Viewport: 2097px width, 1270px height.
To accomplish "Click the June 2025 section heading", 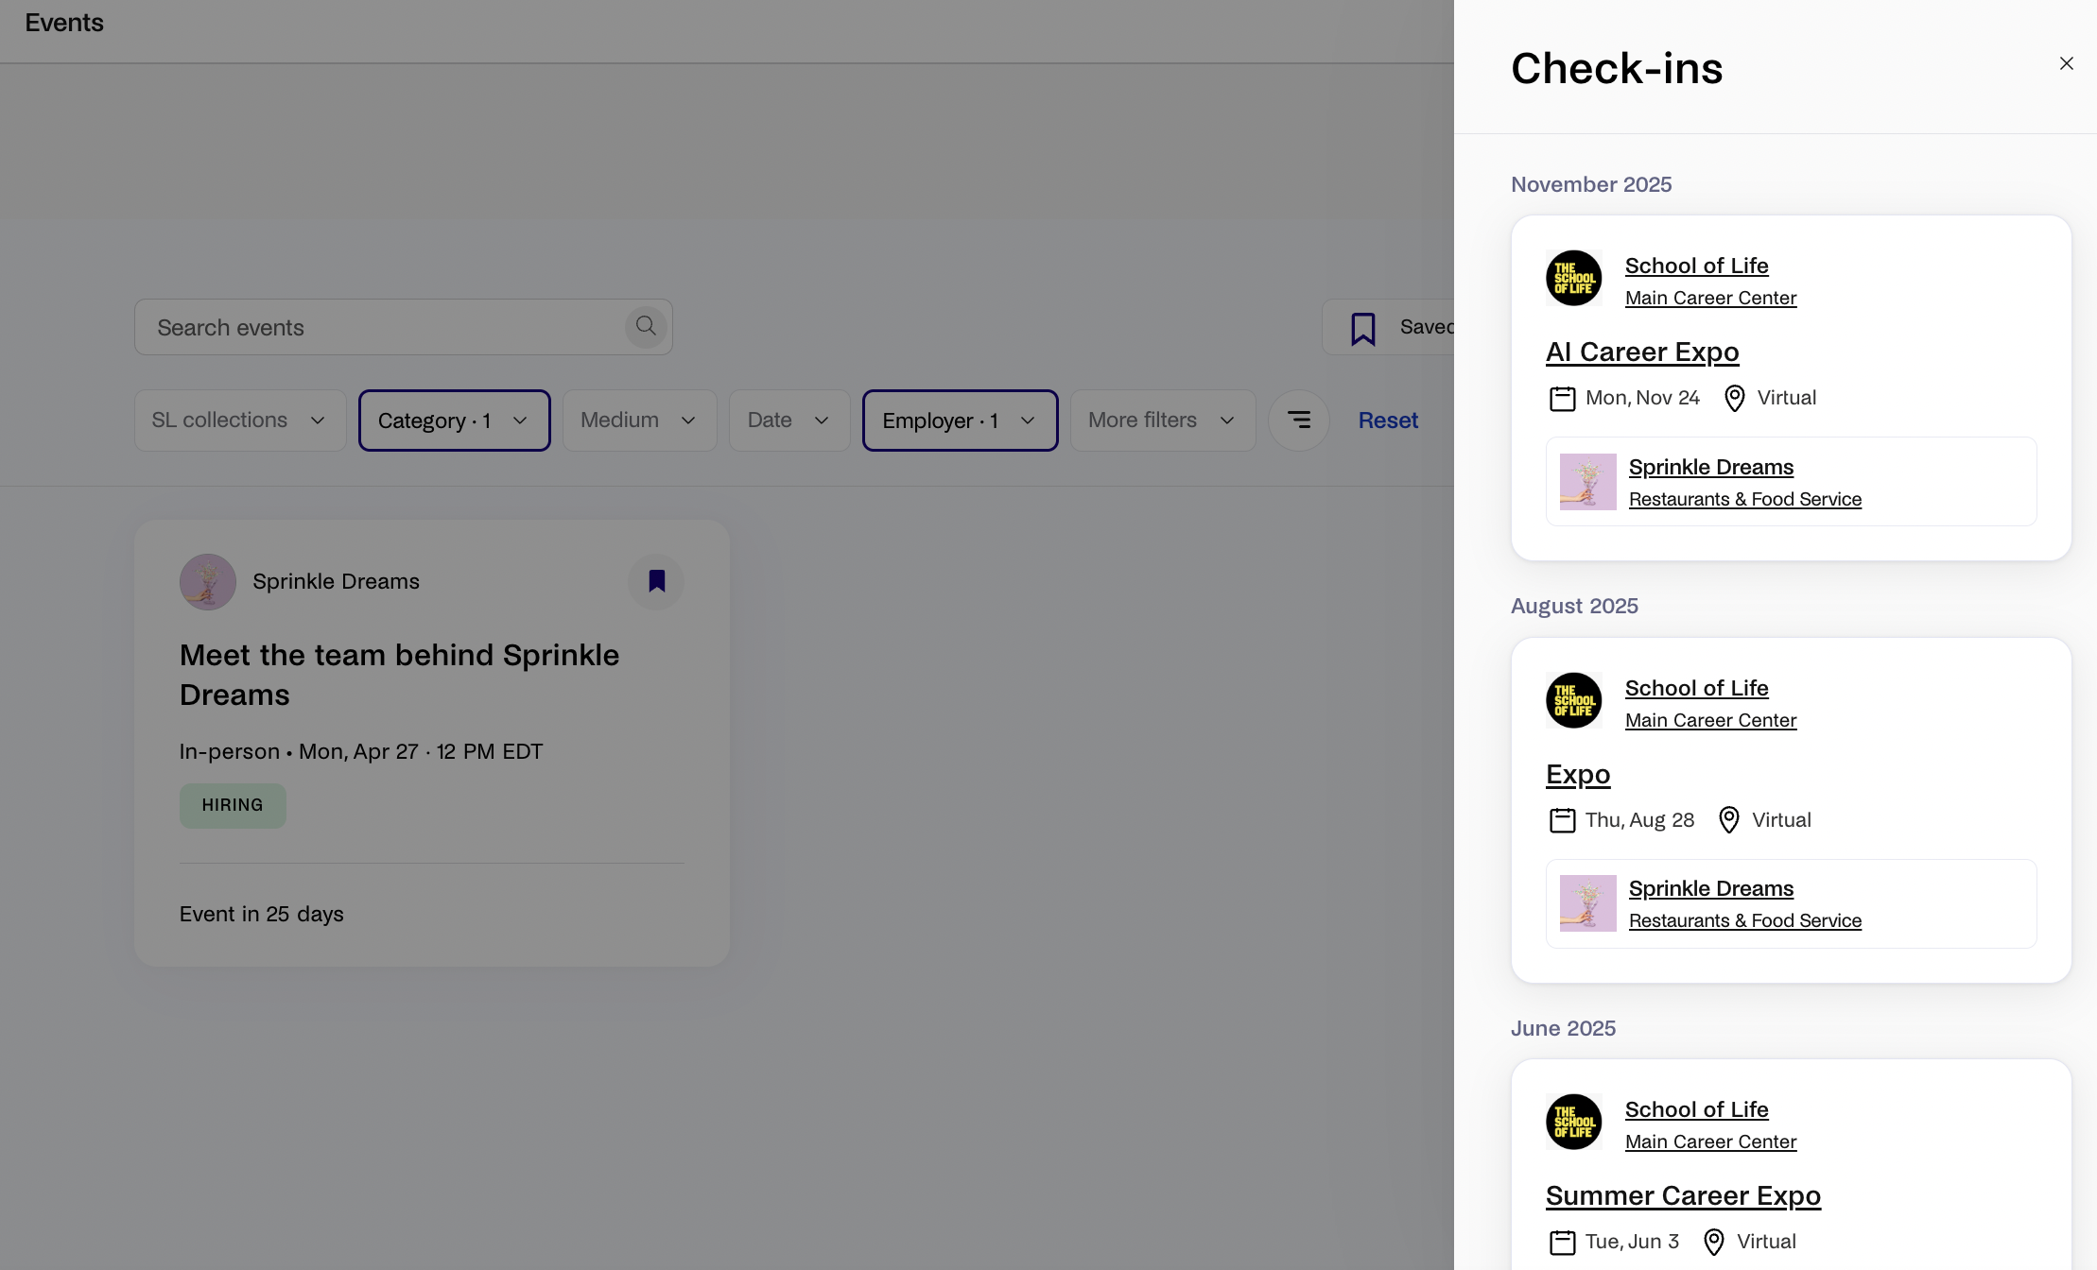I will (1563, 1028).
